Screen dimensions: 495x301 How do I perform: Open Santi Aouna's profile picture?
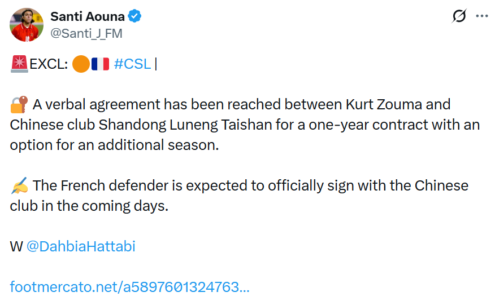pyautogui.click(x=27, y=25)
